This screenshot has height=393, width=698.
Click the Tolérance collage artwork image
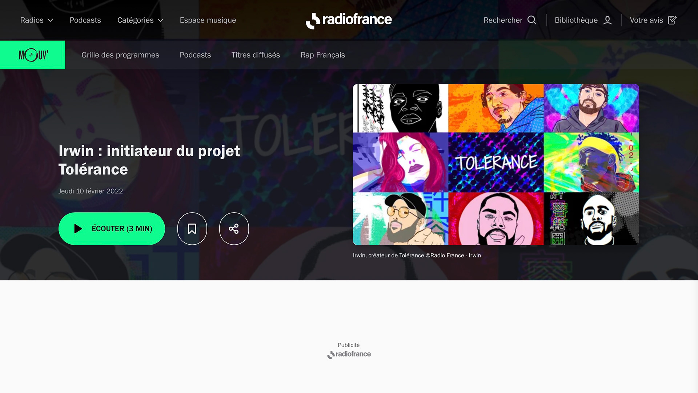pos(496,165)
